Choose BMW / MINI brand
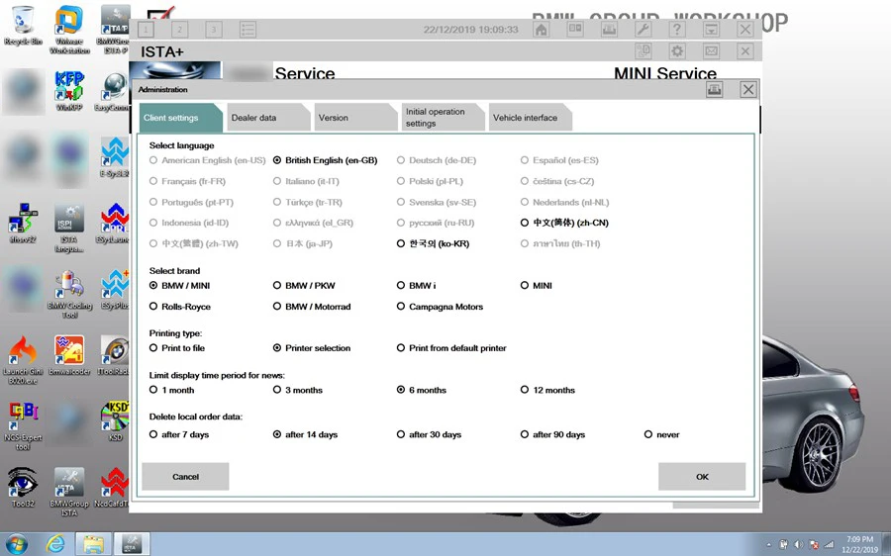The height and width of the screenshot is (556, 891). [x=179, y=286]
